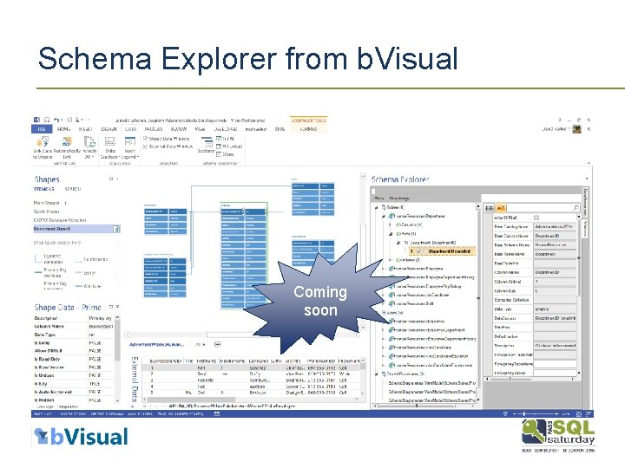Select the IDEF1X Database Notation stencil

click(x=60, y=219)
